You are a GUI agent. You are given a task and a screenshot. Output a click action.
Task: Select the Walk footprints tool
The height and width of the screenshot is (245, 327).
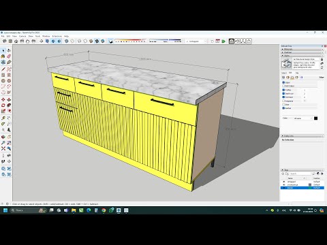[3, 161]
